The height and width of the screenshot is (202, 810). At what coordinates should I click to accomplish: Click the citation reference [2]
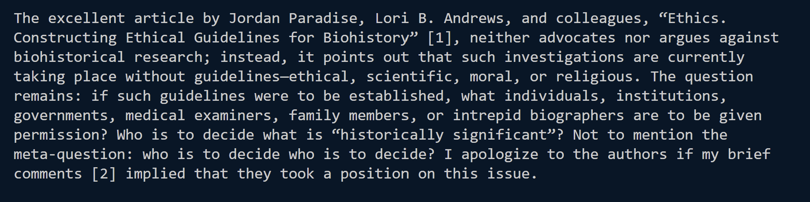click(104, 174)
